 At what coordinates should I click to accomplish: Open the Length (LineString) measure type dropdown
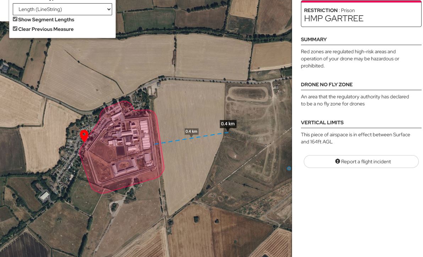point(62,9)
